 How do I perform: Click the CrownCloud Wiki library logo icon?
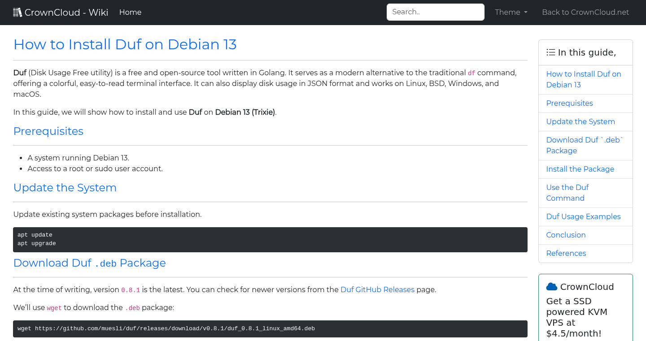17,12
